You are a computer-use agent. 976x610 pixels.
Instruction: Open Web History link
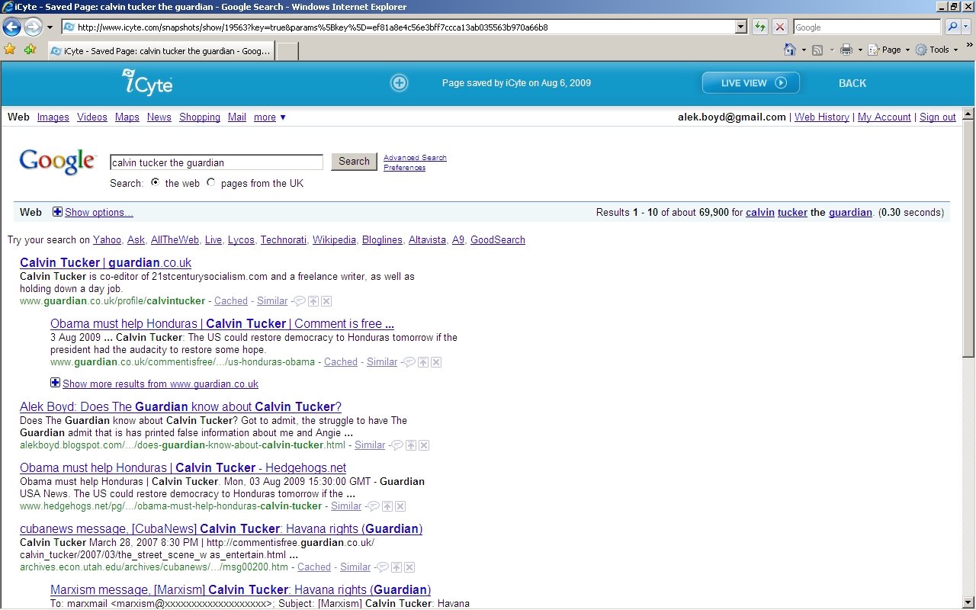coord(822,117)
